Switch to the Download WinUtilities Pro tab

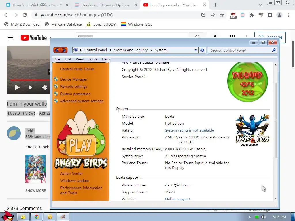[x=37, y=5]
